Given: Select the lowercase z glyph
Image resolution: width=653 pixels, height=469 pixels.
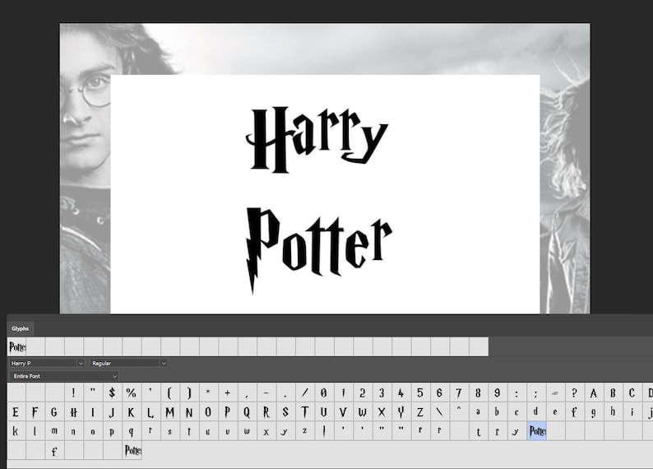Looking at the screenshot, I should 304,431.
